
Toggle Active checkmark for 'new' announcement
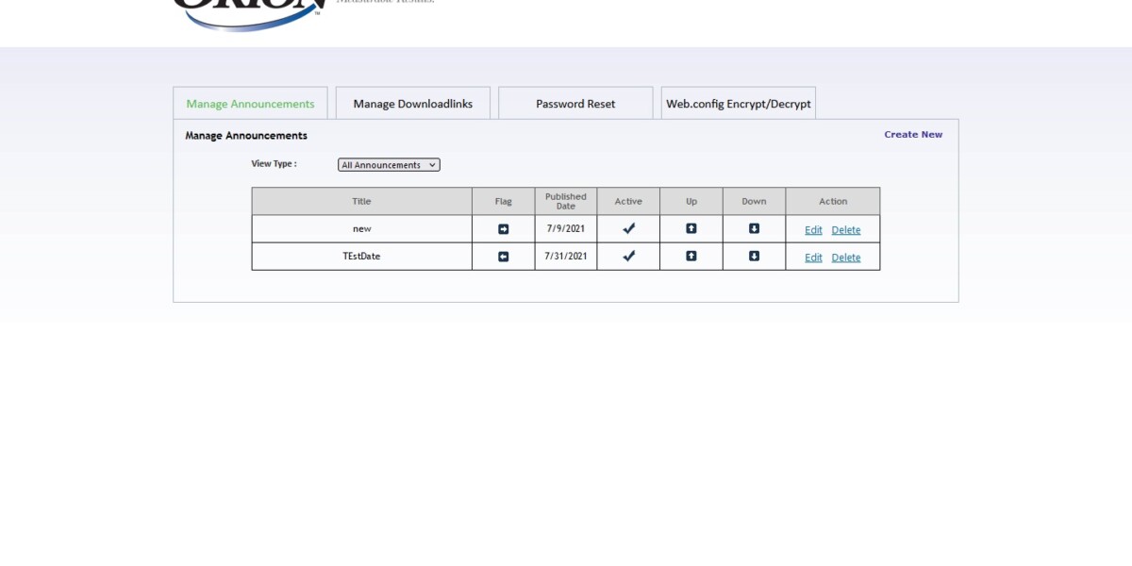pos(628,228)
